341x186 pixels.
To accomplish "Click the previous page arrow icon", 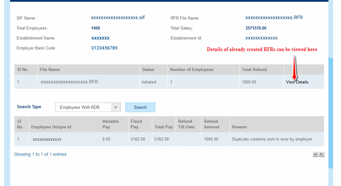I will point(316,154).
